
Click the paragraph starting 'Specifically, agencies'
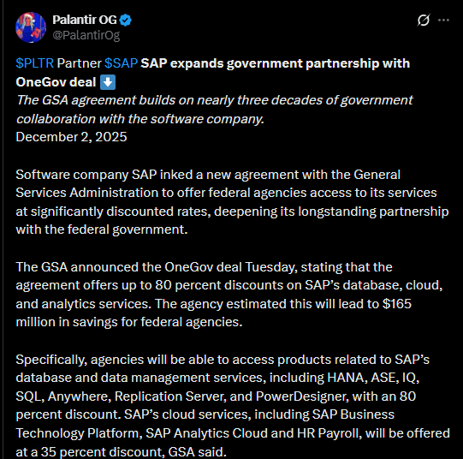[x=233, y=406]
